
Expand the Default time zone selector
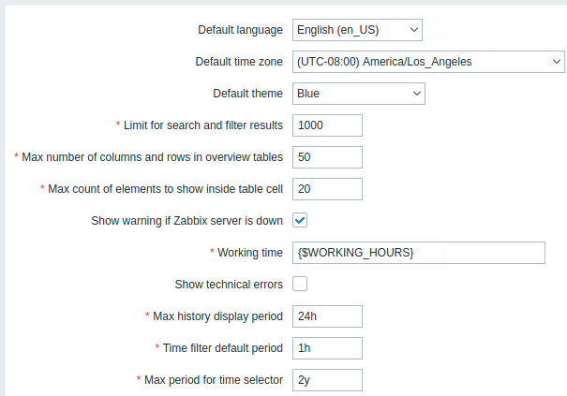coord(428,62)
